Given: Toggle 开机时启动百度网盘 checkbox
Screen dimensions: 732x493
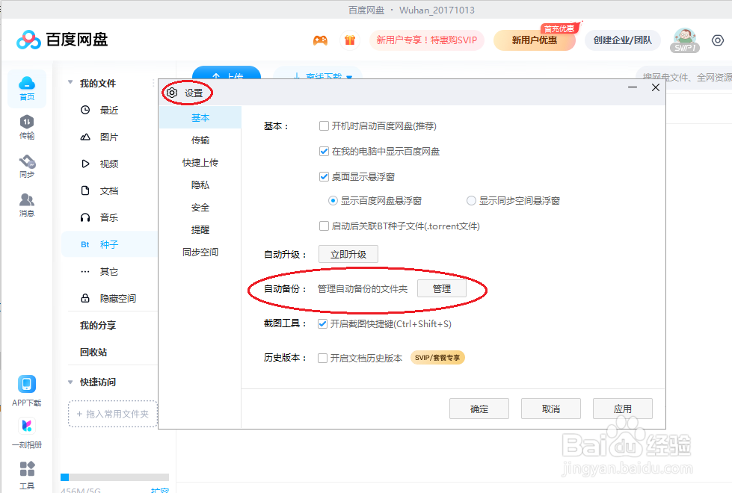Looking at the screenshot, I should point(324,126).
